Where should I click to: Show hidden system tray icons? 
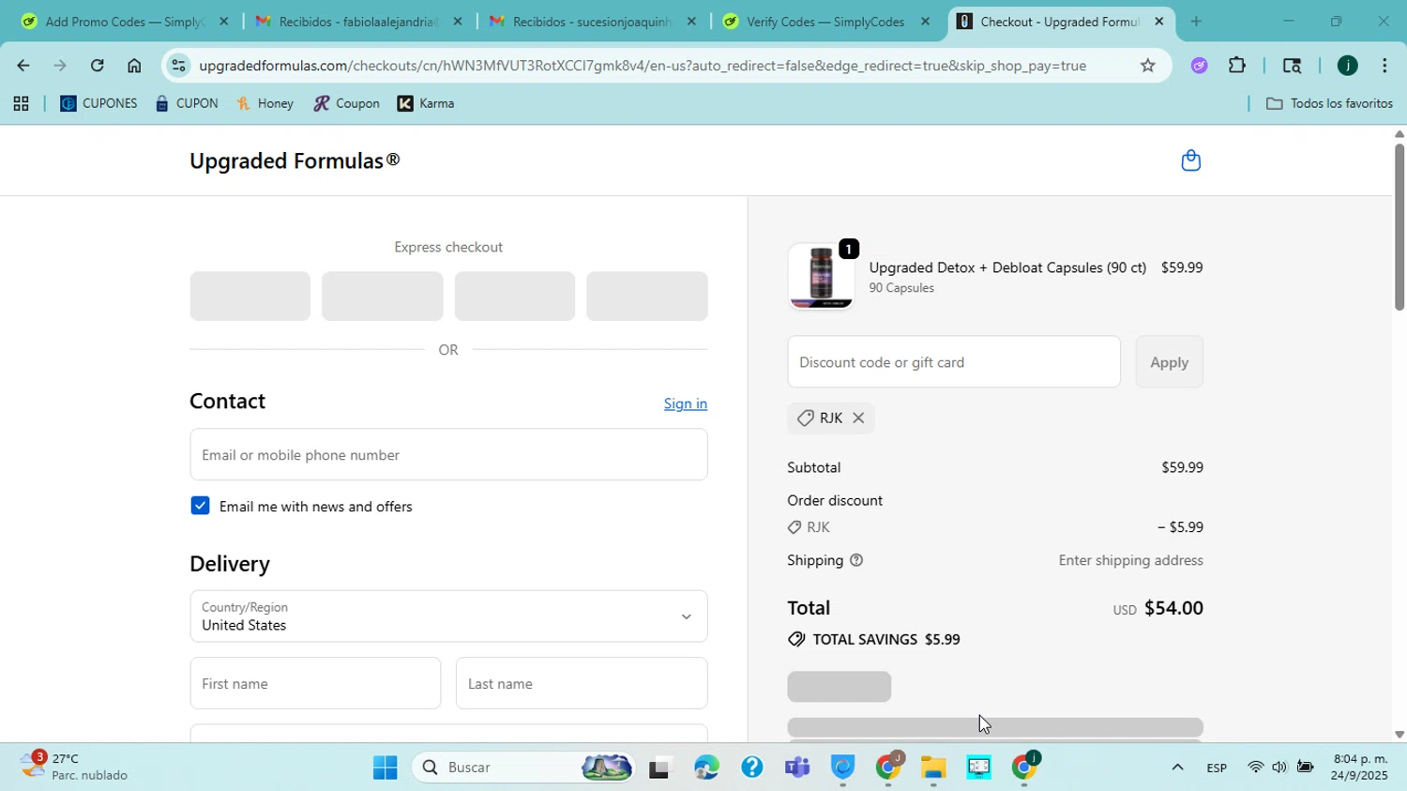pyautogui.click(x=1177, y=768)
